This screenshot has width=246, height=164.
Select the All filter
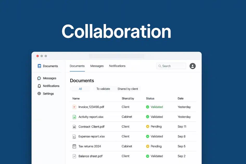[x=80, y=89]
